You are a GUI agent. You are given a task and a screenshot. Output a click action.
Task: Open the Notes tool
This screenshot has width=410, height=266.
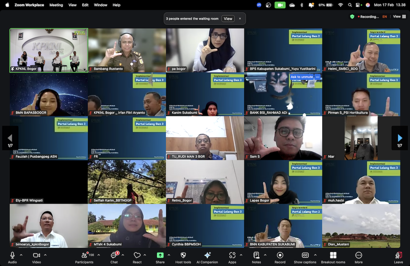click(256, 258)
